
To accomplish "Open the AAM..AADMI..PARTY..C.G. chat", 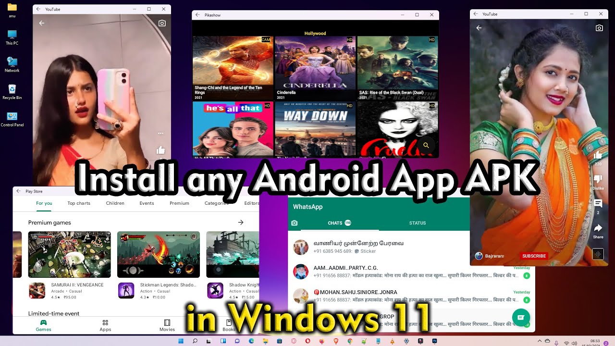I will point(411,272).
